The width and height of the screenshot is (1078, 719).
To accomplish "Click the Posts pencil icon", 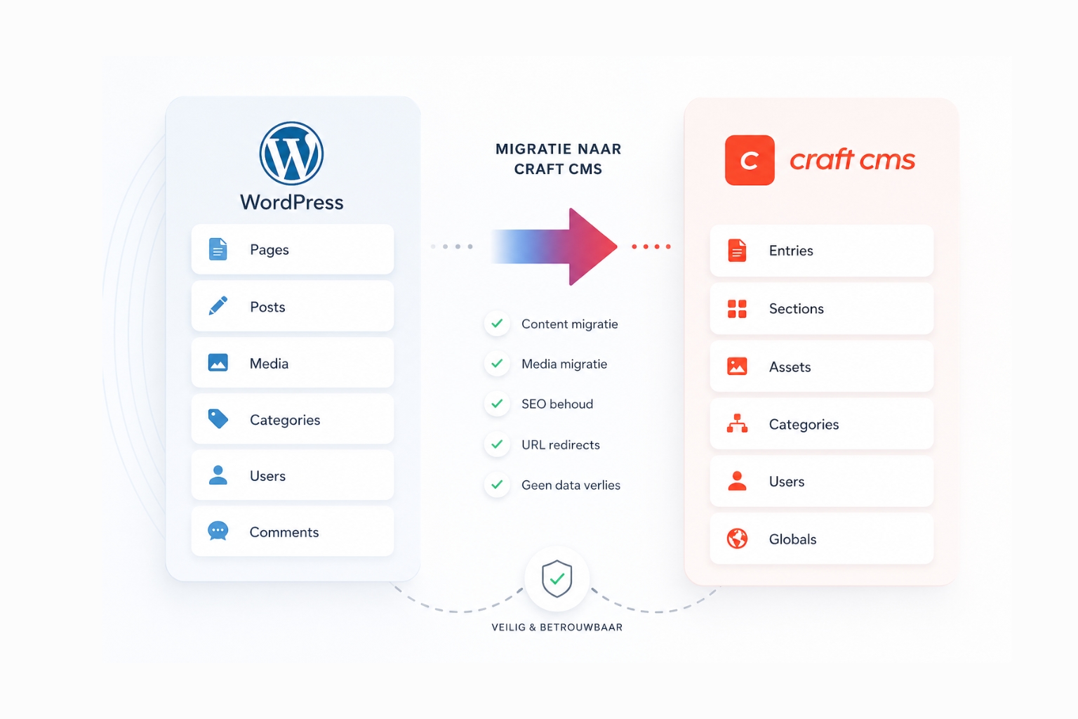I will tap(218, 306).
